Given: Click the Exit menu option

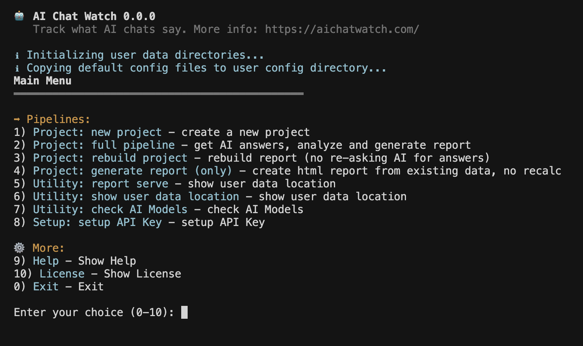Looking at the screenshot, I should [x=46, y=287].
